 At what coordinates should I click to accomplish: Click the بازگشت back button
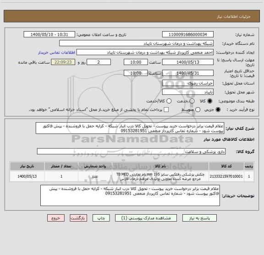tap(78, 218)
